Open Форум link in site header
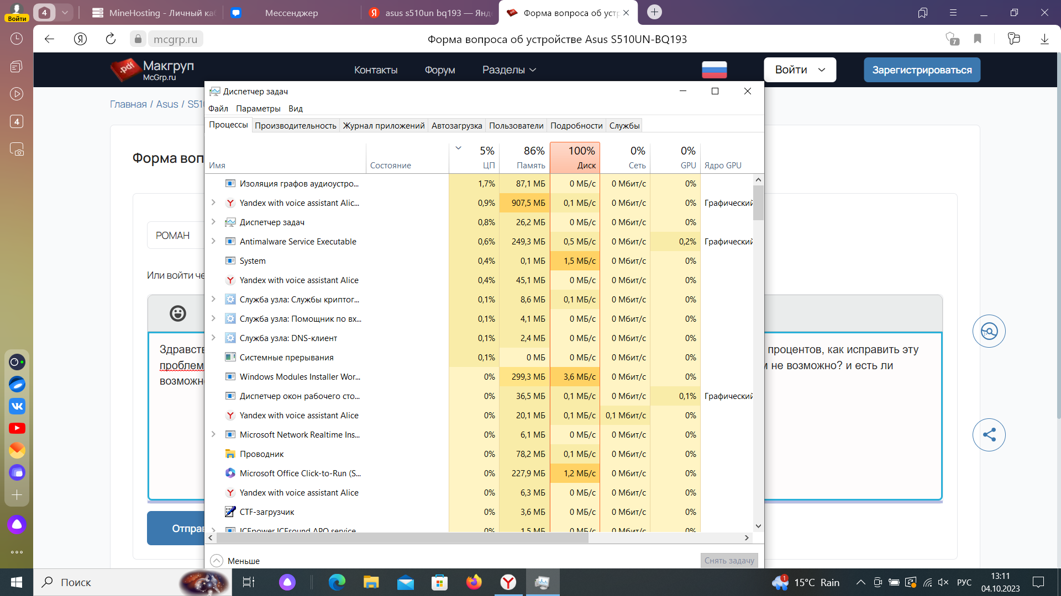 click(440, 70)
